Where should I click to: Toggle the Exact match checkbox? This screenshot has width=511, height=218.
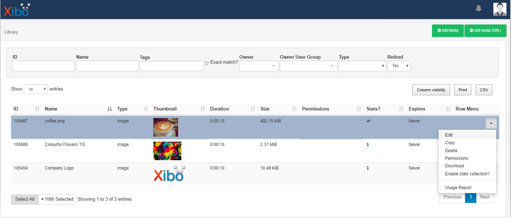[x=207, y=63]
